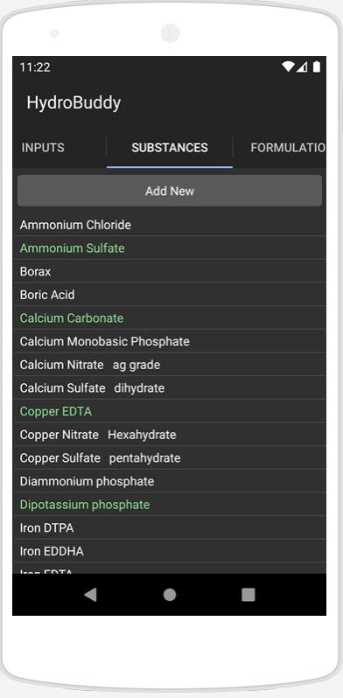This screenshot has height=698, width=343.
Task: Tap the HydroBuddy app title
Action: pos(74,103)
